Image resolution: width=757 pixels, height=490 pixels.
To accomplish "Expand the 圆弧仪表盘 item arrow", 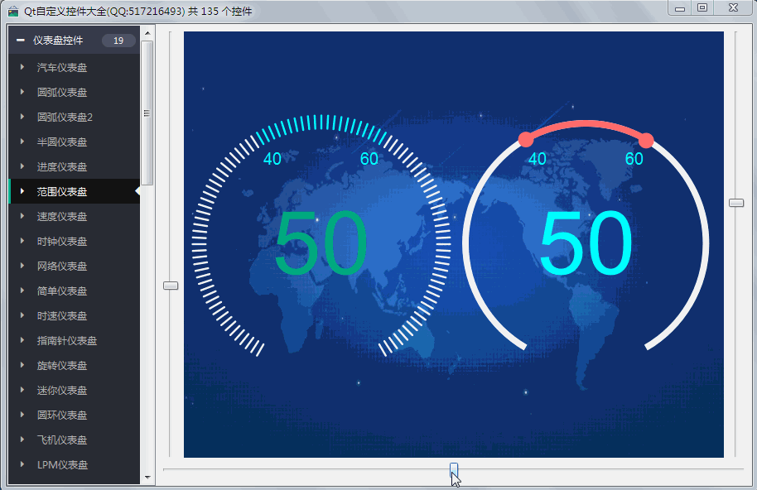I will click(x=22, y=92).
